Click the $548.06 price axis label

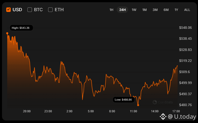coord(185,28)
